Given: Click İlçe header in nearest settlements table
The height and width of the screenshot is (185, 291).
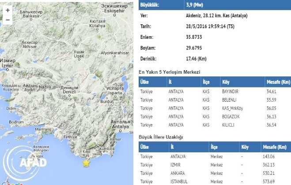Looking at the screenshot, I should 206,82.
